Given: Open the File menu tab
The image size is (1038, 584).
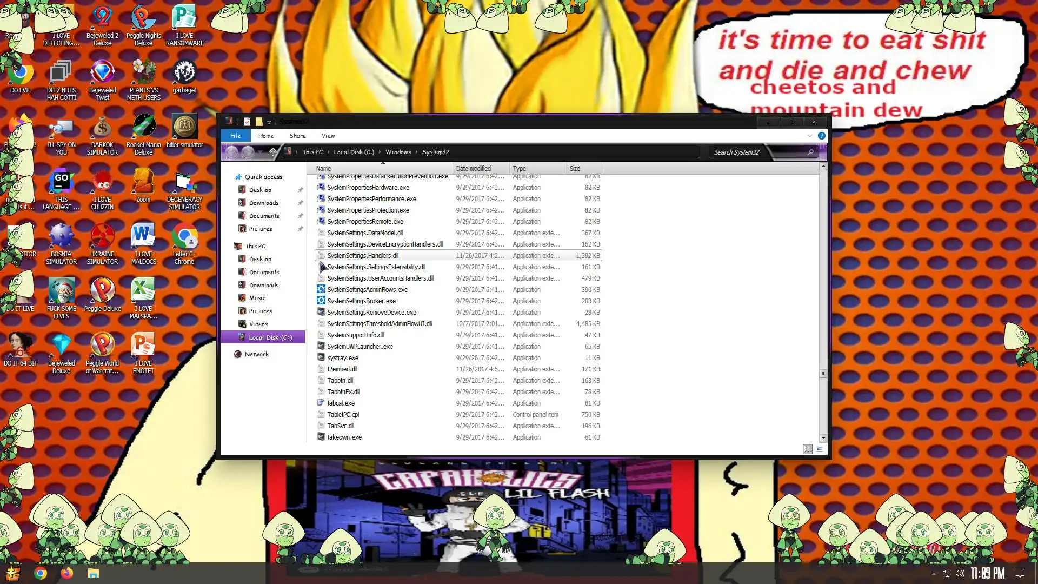Looking at the screenshot, I should coord(235,136).
